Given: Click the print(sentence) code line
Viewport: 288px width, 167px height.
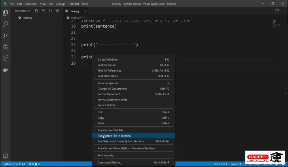Looking at the screenshot, I should click(99, 26).
